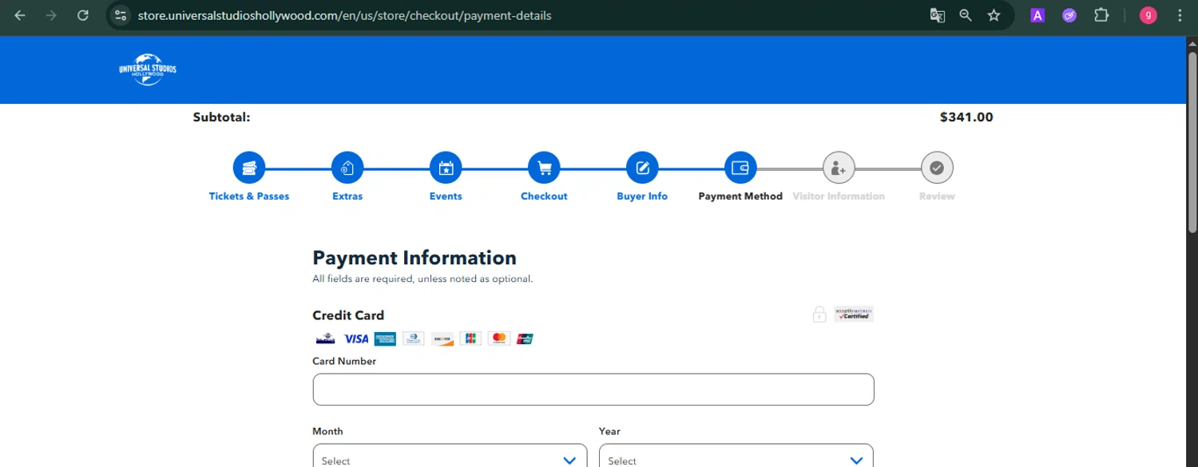Click the round purple extension icon
Image resolution: width=1198 pixels, height=467 pixels.
(x=1069, y=15)
